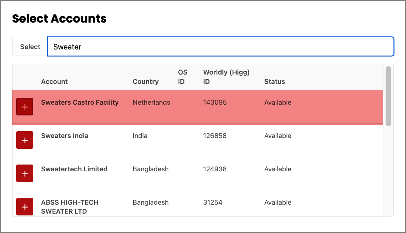Add Sweaters India using its plus icon
Screen dimensions: 406x233
tap(25, 140)
